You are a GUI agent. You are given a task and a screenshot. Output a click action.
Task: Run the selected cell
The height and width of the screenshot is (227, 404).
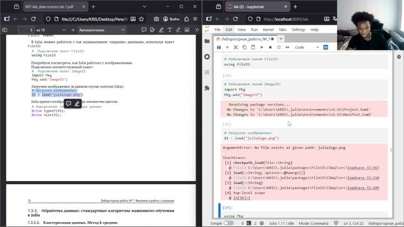click(x=262, y=47)
